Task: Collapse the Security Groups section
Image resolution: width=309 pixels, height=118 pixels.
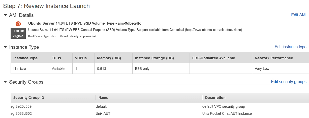Action: pos(6,82)
